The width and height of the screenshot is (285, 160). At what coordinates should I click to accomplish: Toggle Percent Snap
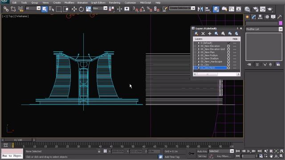pyautogui.click(x=150, y=9)
